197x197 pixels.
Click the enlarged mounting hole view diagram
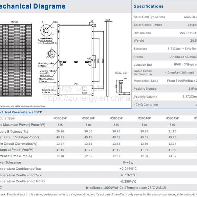[x=47, y=31]
